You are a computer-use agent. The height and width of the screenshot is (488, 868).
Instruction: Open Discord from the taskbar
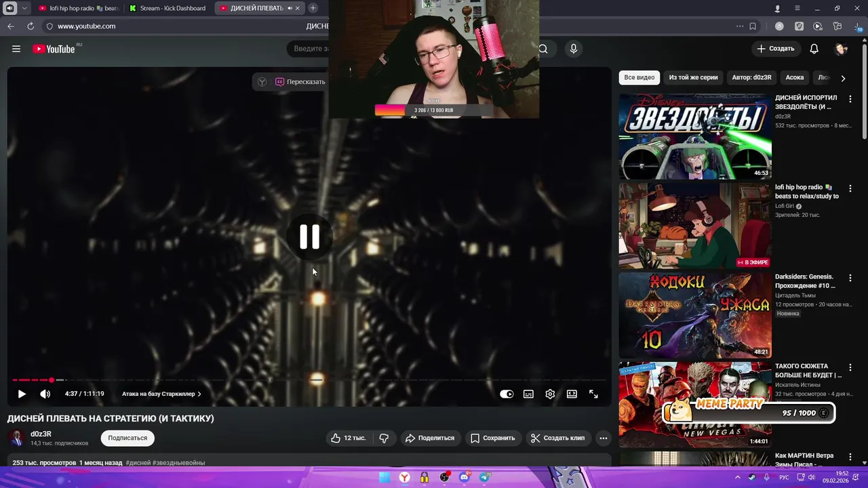click(465, 477)
